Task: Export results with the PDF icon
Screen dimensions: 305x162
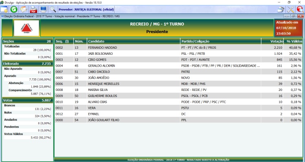Action: click(x=33, y=9)
